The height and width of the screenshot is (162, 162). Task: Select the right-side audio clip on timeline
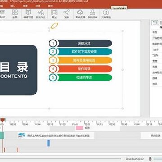point(151,135)
